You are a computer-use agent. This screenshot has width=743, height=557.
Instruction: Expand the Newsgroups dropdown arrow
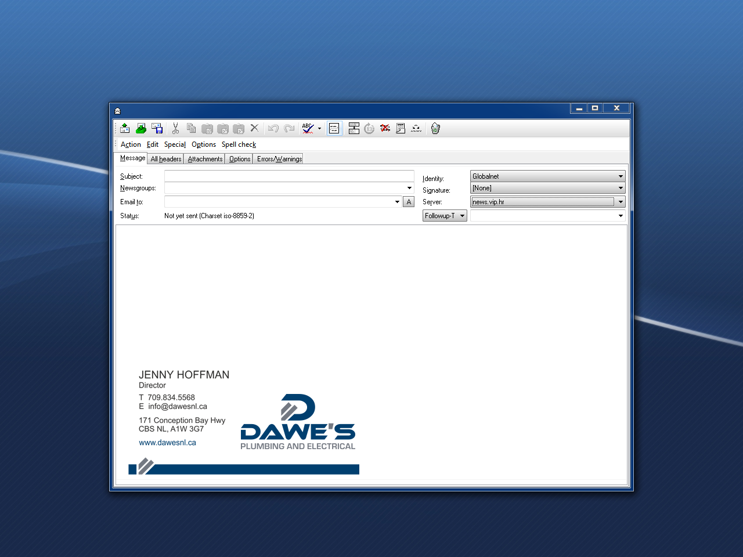(x=409, y=188)
